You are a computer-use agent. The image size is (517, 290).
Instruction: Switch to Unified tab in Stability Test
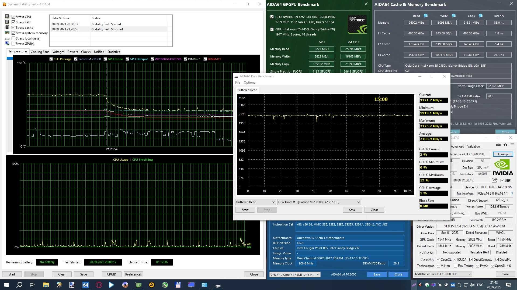coord(99,52)
